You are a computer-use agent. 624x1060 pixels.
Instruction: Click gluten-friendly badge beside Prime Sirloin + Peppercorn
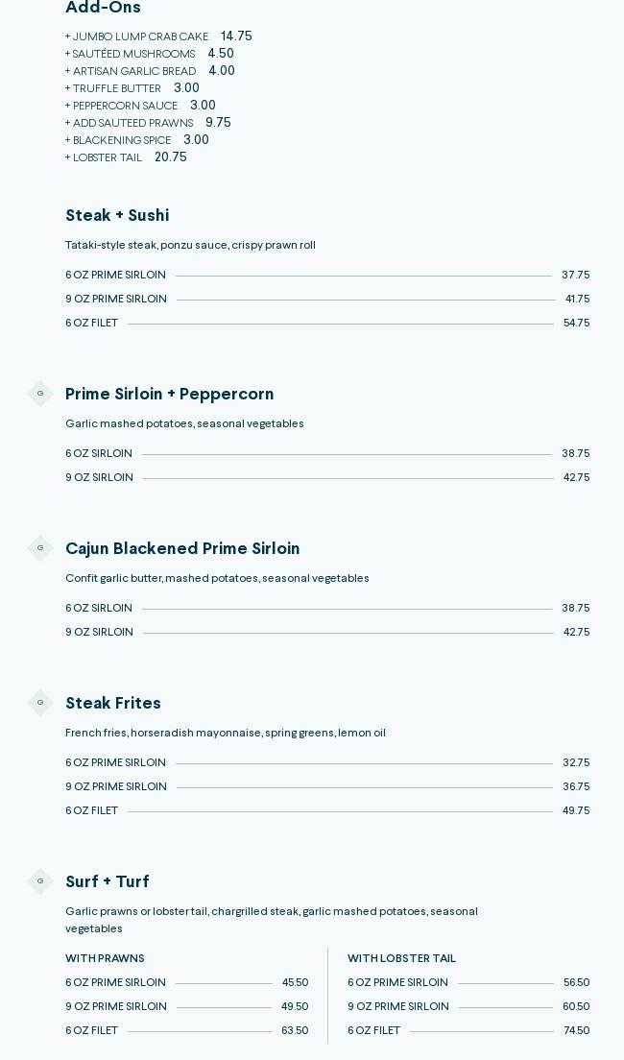[x=40, y=394]
